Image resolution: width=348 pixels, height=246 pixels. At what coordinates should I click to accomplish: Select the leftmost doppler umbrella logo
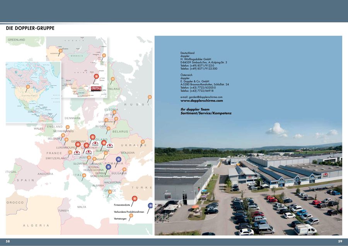[77, 153]
